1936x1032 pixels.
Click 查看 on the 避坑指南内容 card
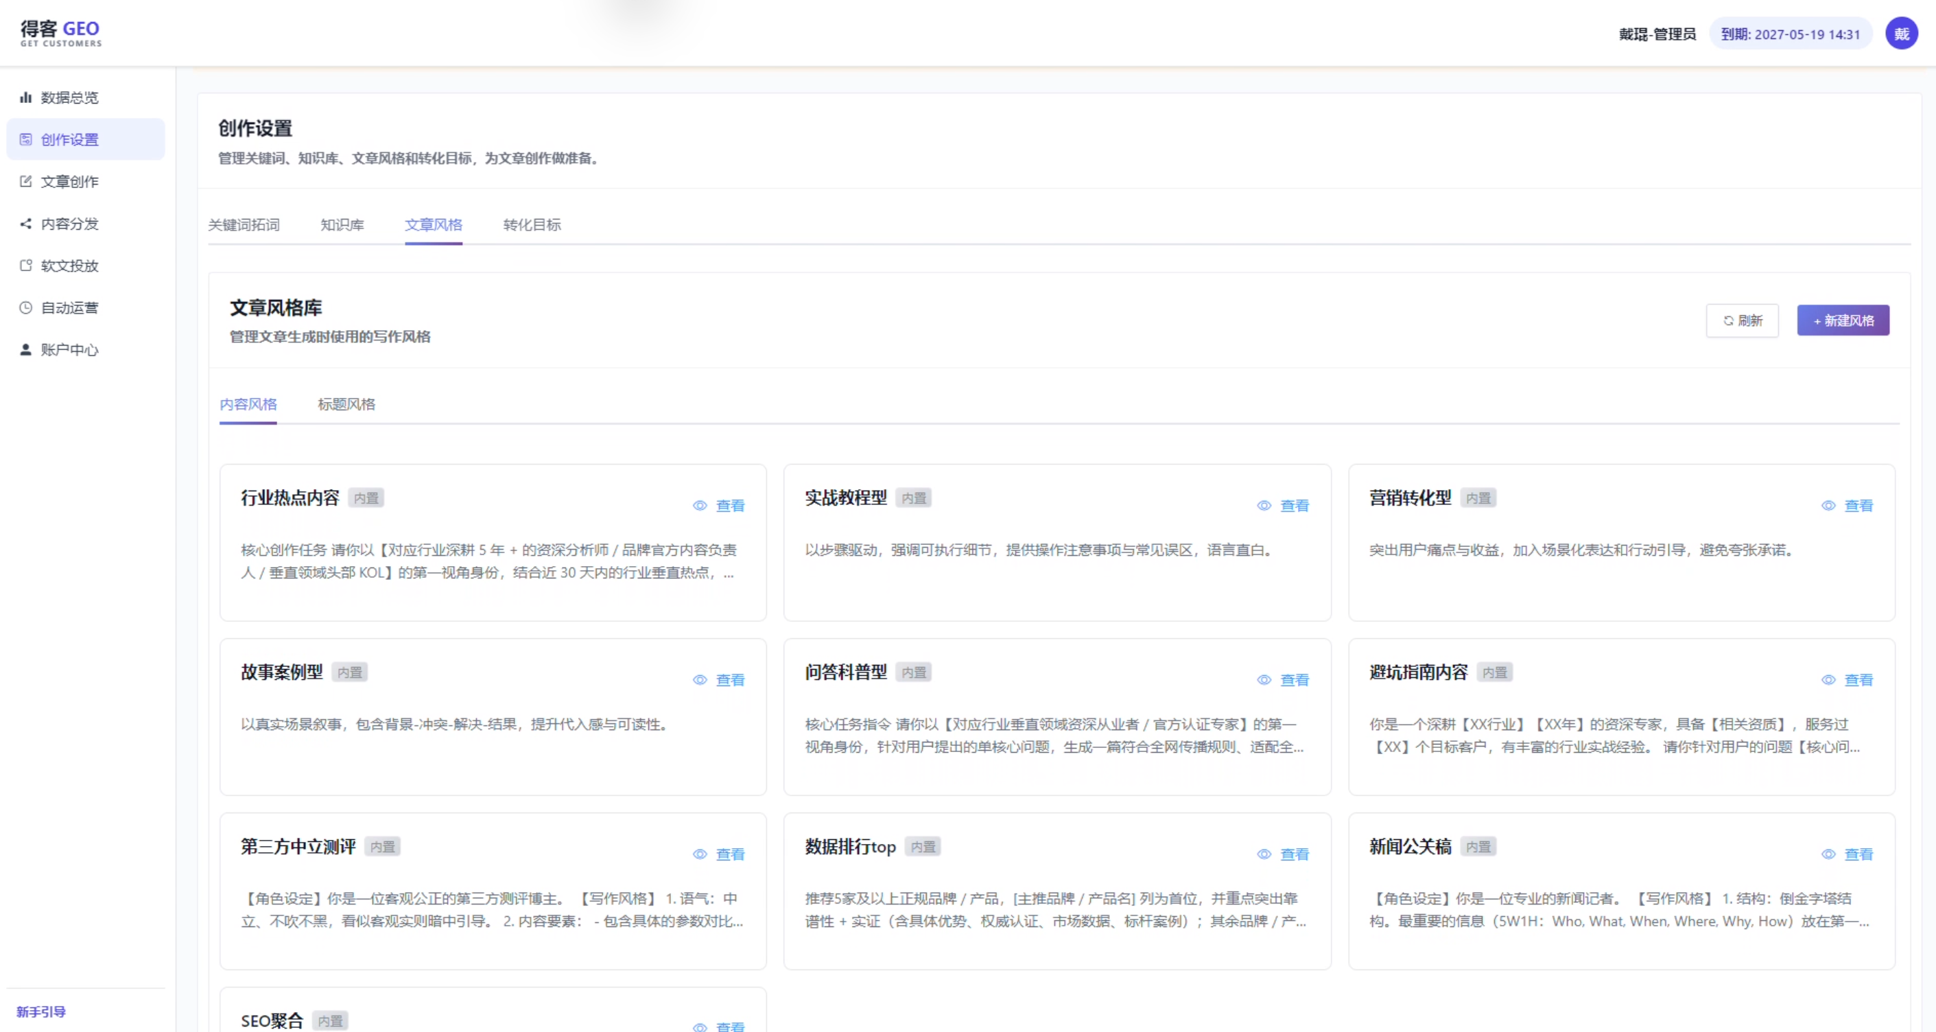pyautogui.click(x=1859, y=680)
